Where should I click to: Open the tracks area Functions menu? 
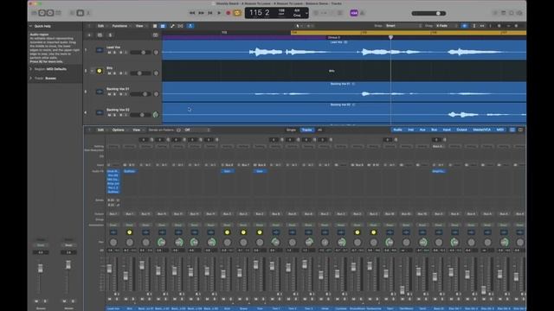pos(119,26)
